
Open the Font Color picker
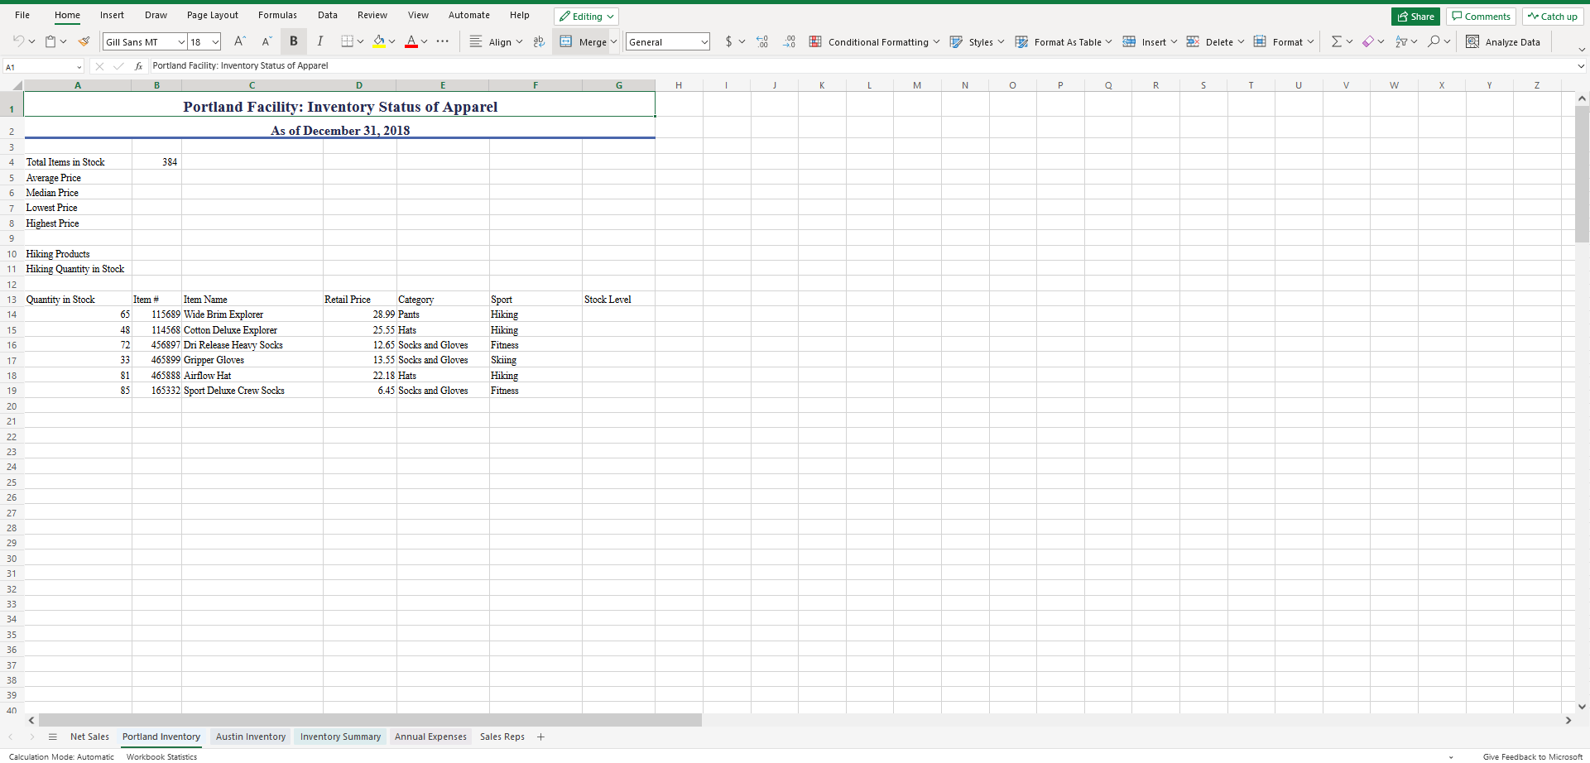[x=412, y=41]
